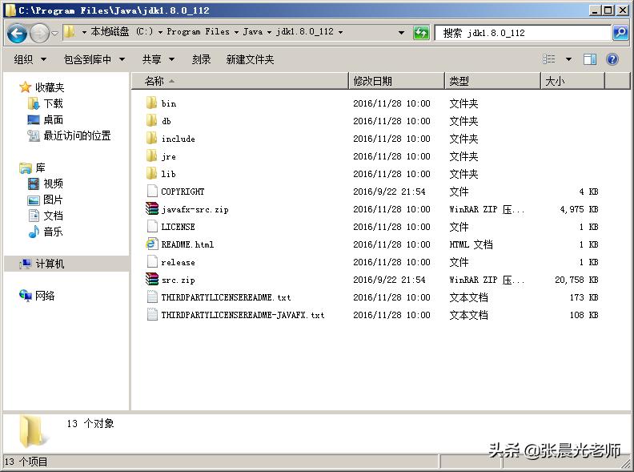Expand the arrow after Java breadcrumb
The image size is (634, 472).
(x=269, y=32)
